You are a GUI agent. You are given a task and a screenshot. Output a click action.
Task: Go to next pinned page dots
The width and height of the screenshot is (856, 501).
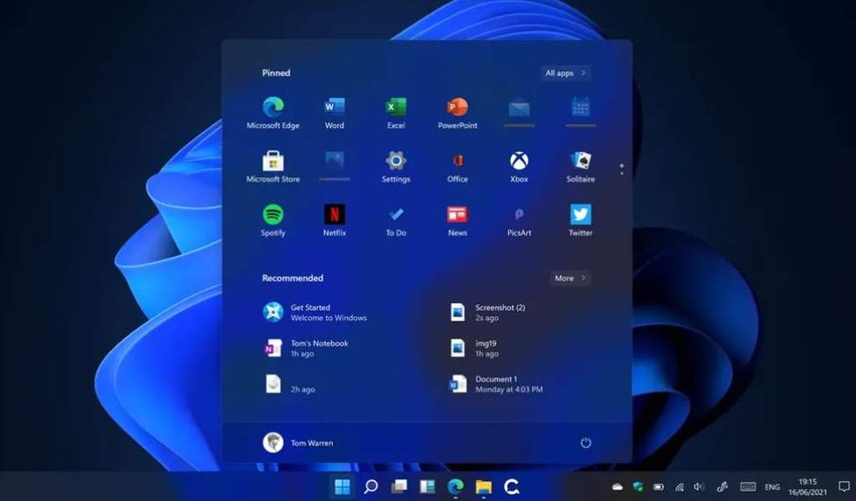pos(622,169)
